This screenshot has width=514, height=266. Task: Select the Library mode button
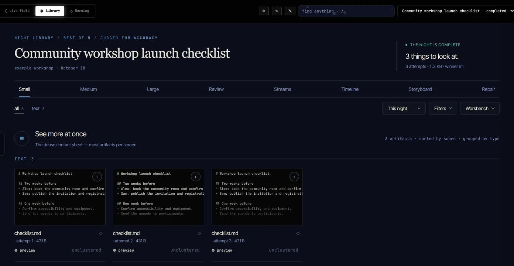click(x=50, y=11)
